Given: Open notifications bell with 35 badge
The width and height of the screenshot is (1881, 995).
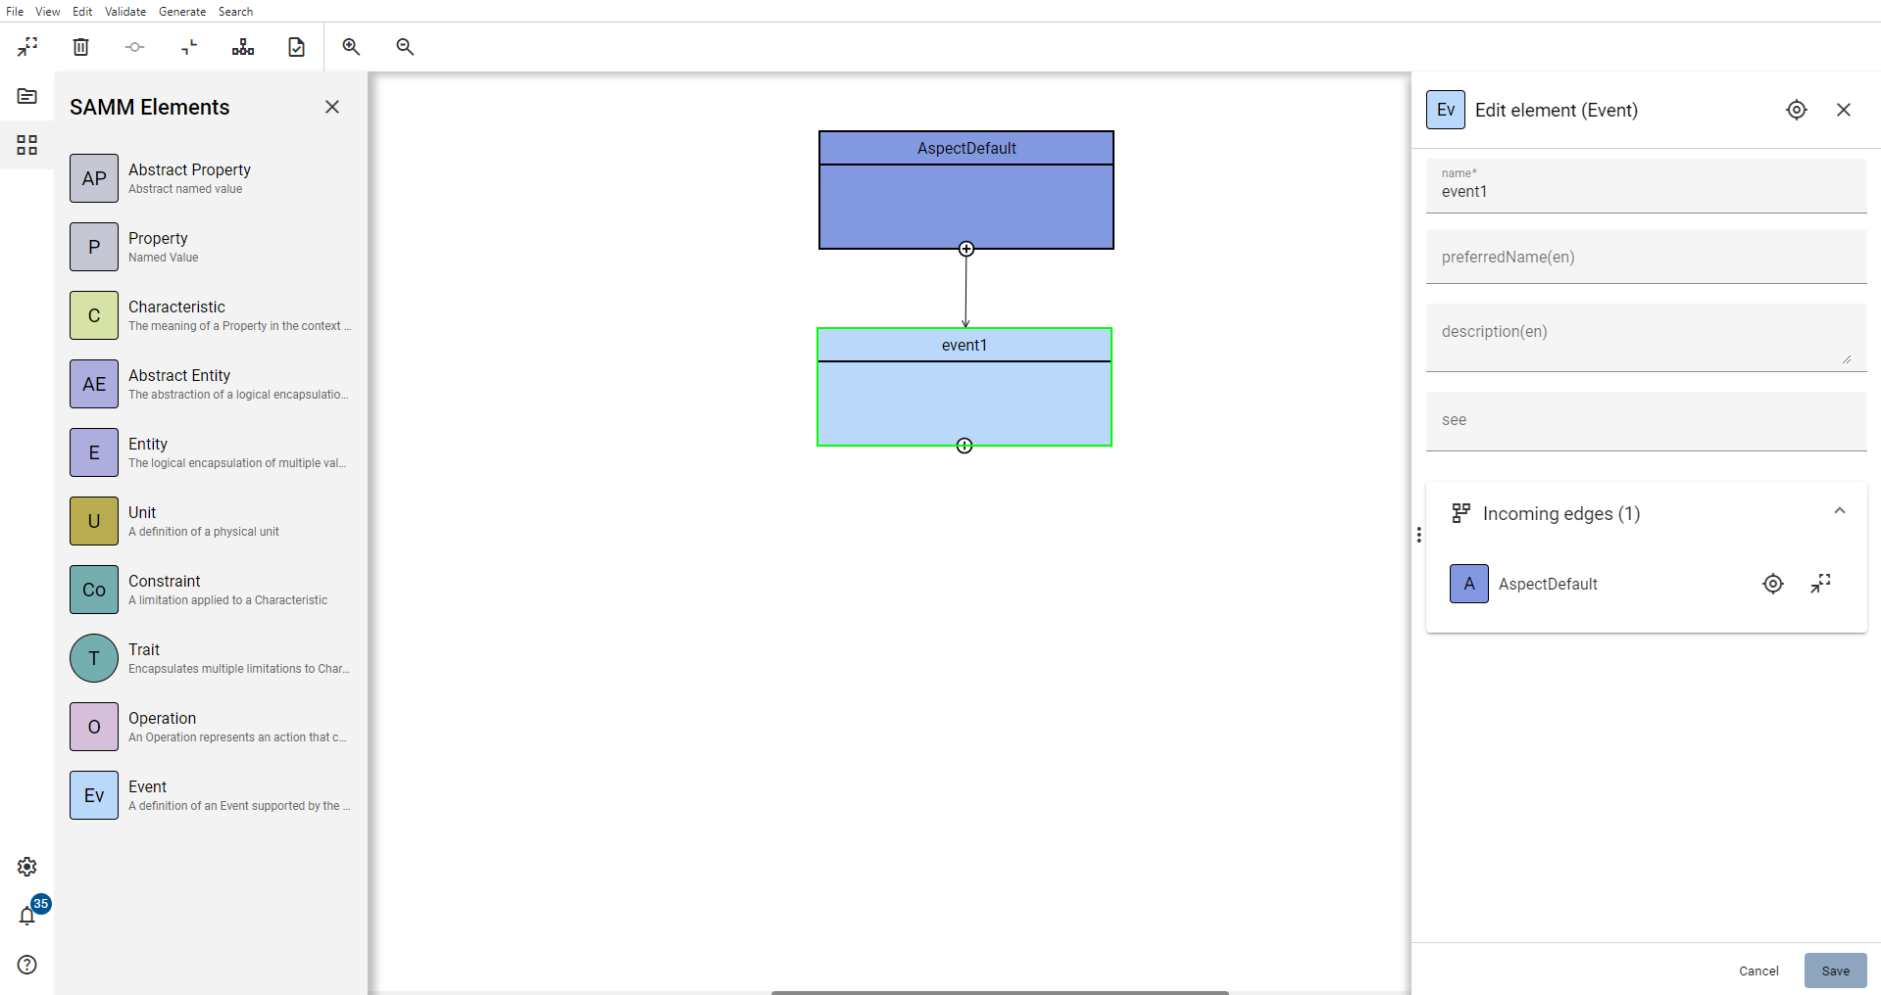Looking at the screenshot, I should click(27, 916).
